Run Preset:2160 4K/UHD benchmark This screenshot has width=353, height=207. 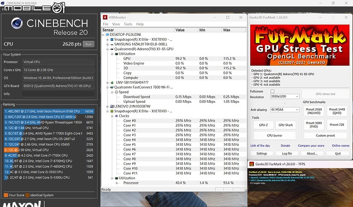point(314,111)
